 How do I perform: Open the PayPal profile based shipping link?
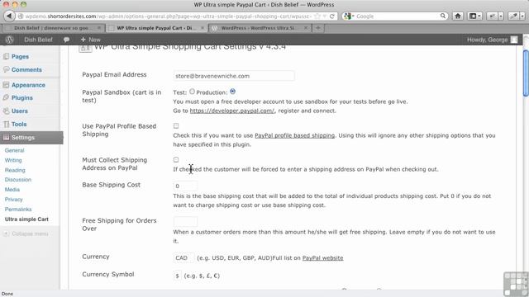click(x=294, y=135)
